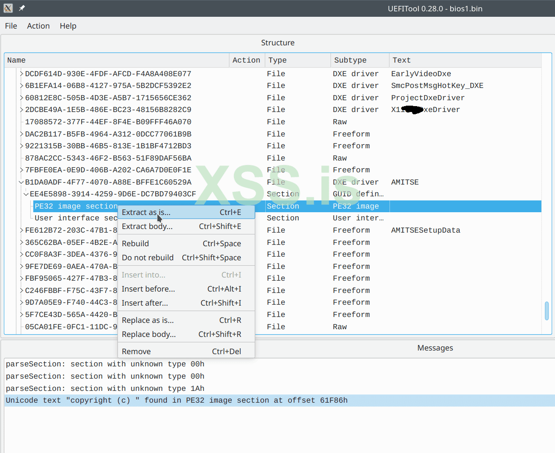Click the Structure tree vertical scrollbar handle
555x453 pixels.
coord(546,311)
